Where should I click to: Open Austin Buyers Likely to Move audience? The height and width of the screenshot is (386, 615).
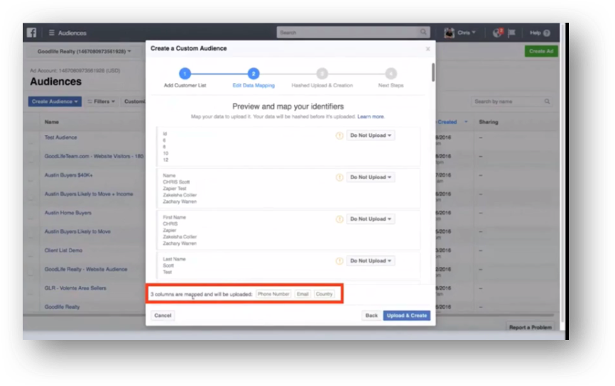click(77, 231)
